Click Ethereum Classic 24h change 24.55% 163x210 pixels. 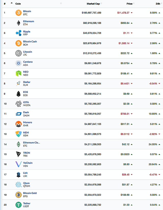[x=153, y=144]
